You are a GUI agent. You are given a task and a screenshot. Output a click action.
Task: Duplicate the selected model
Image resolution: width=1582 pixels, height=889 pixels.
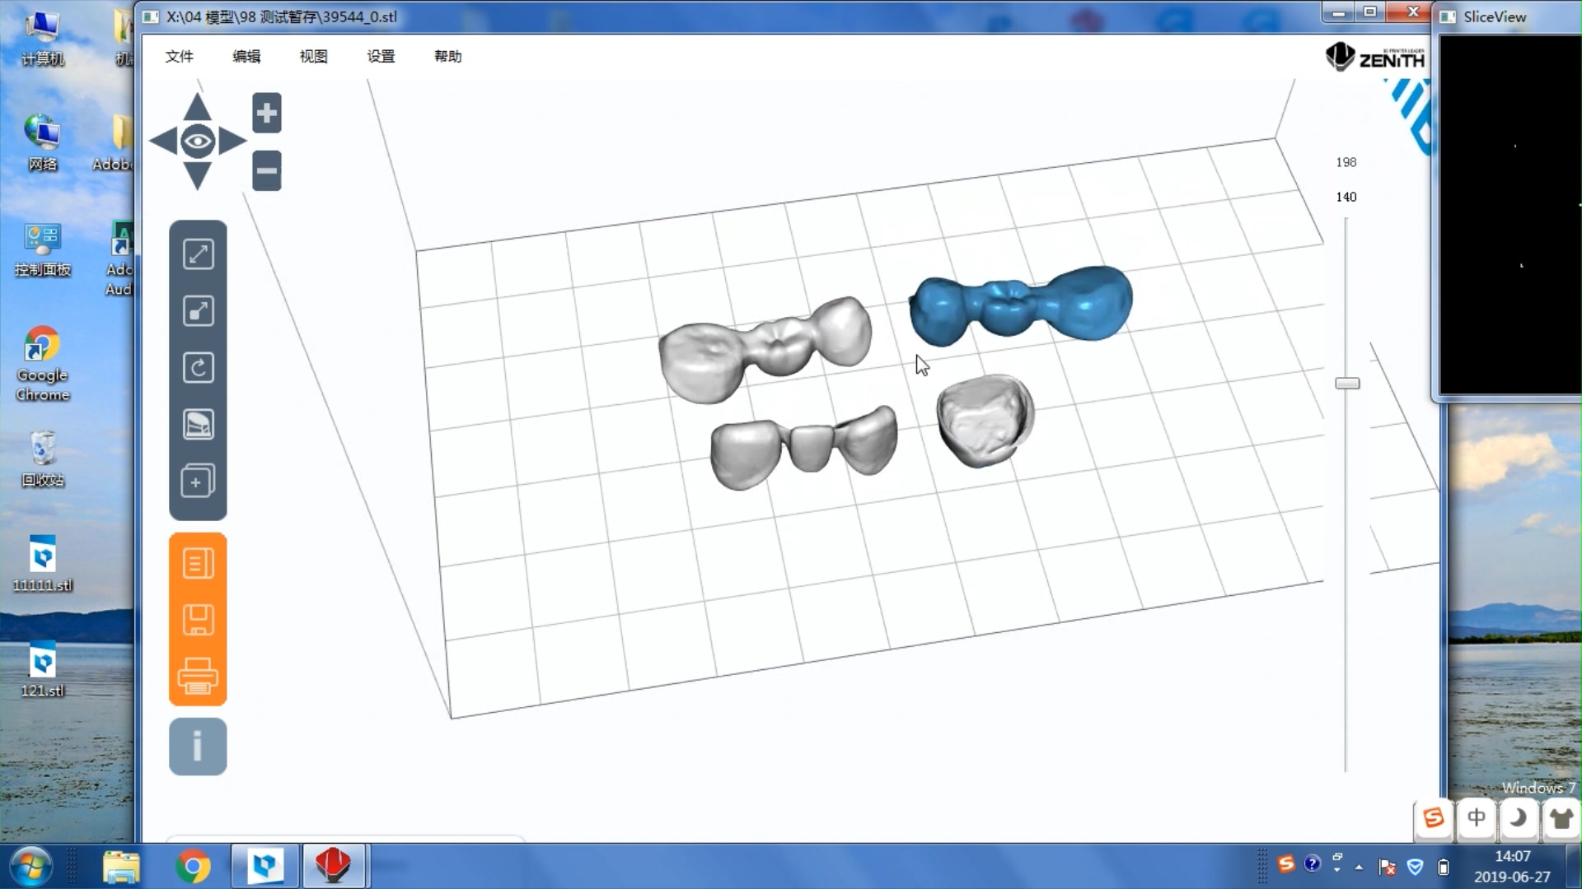pos(198,482)
